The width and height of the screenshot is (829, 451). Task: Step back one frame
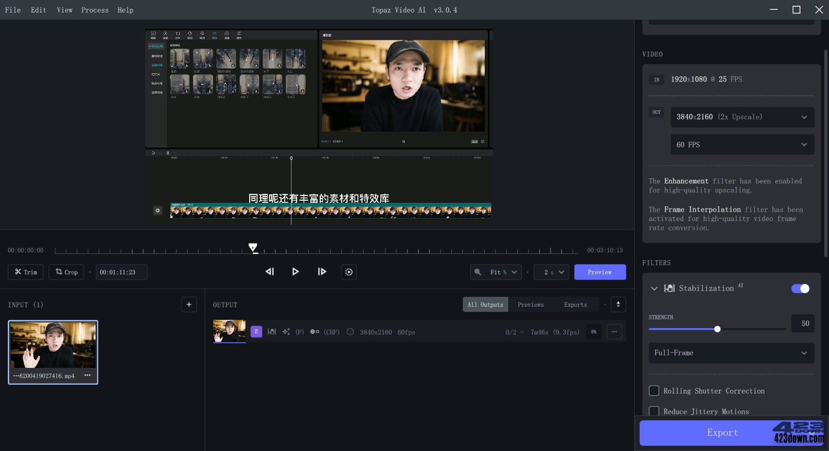point(270,272)
